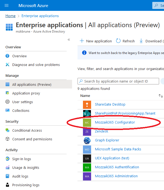164x190 pixels.
Task: Click the Overview info icon
Action: pyautogui.click(x=7, y=56)
